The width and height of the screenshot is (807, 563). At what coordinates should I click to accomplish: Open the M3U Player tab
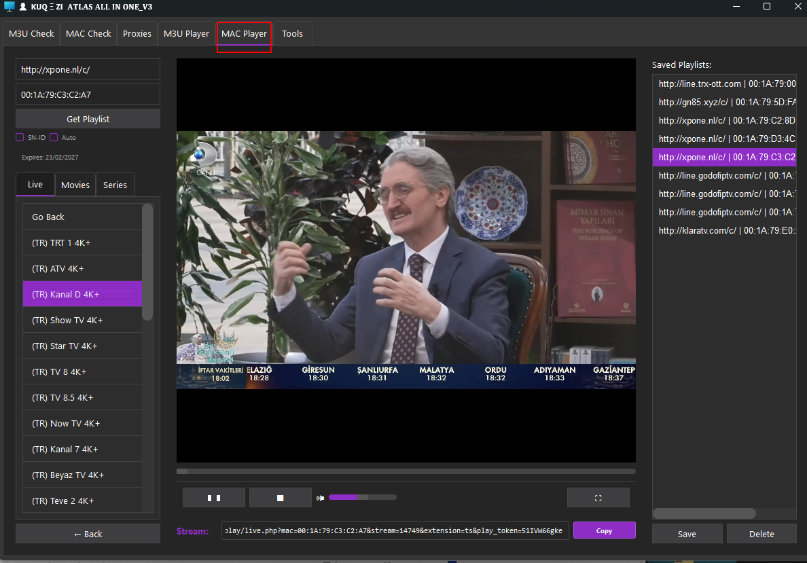coord(186,33)
